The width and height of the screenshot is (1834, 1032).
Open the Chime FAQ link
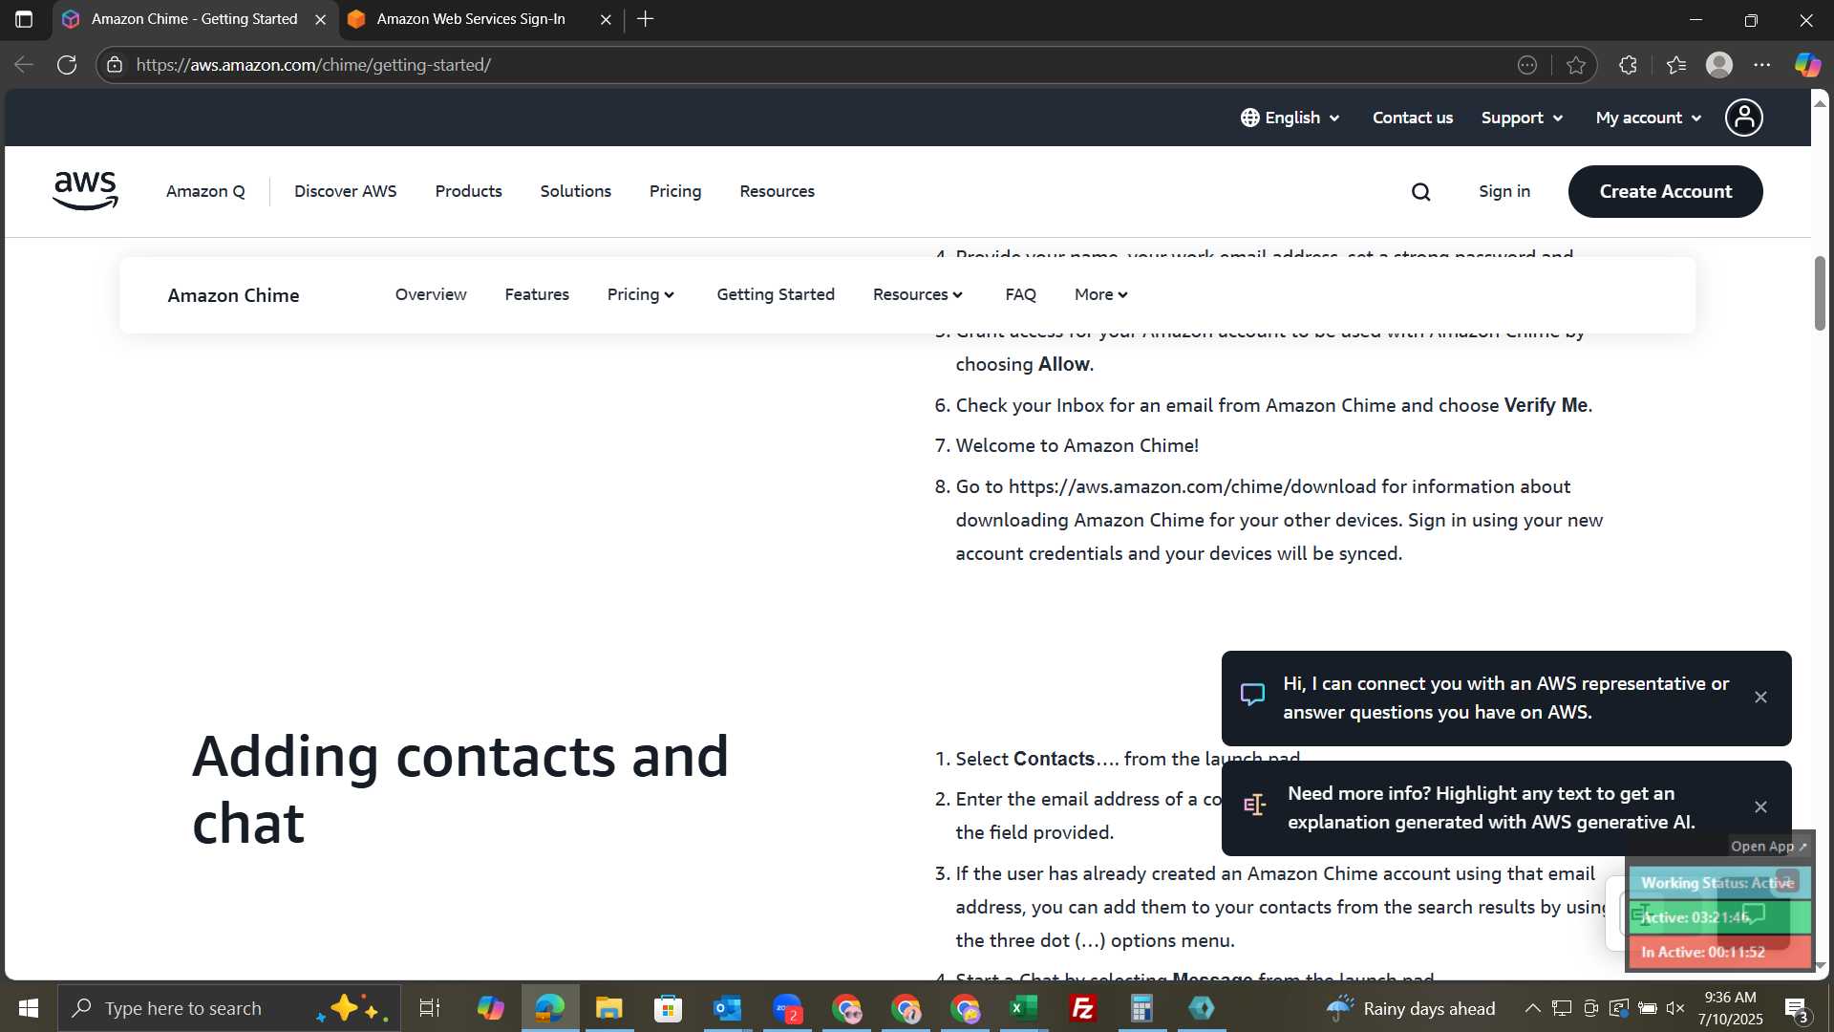coord(1020,294)
